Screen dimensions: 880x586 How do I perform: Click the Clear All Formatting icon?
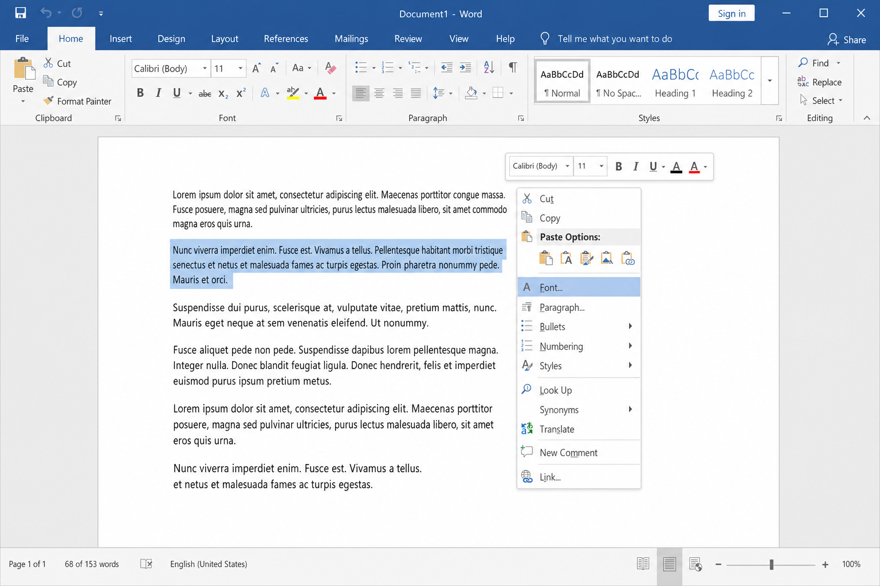(x=331, y=68)
